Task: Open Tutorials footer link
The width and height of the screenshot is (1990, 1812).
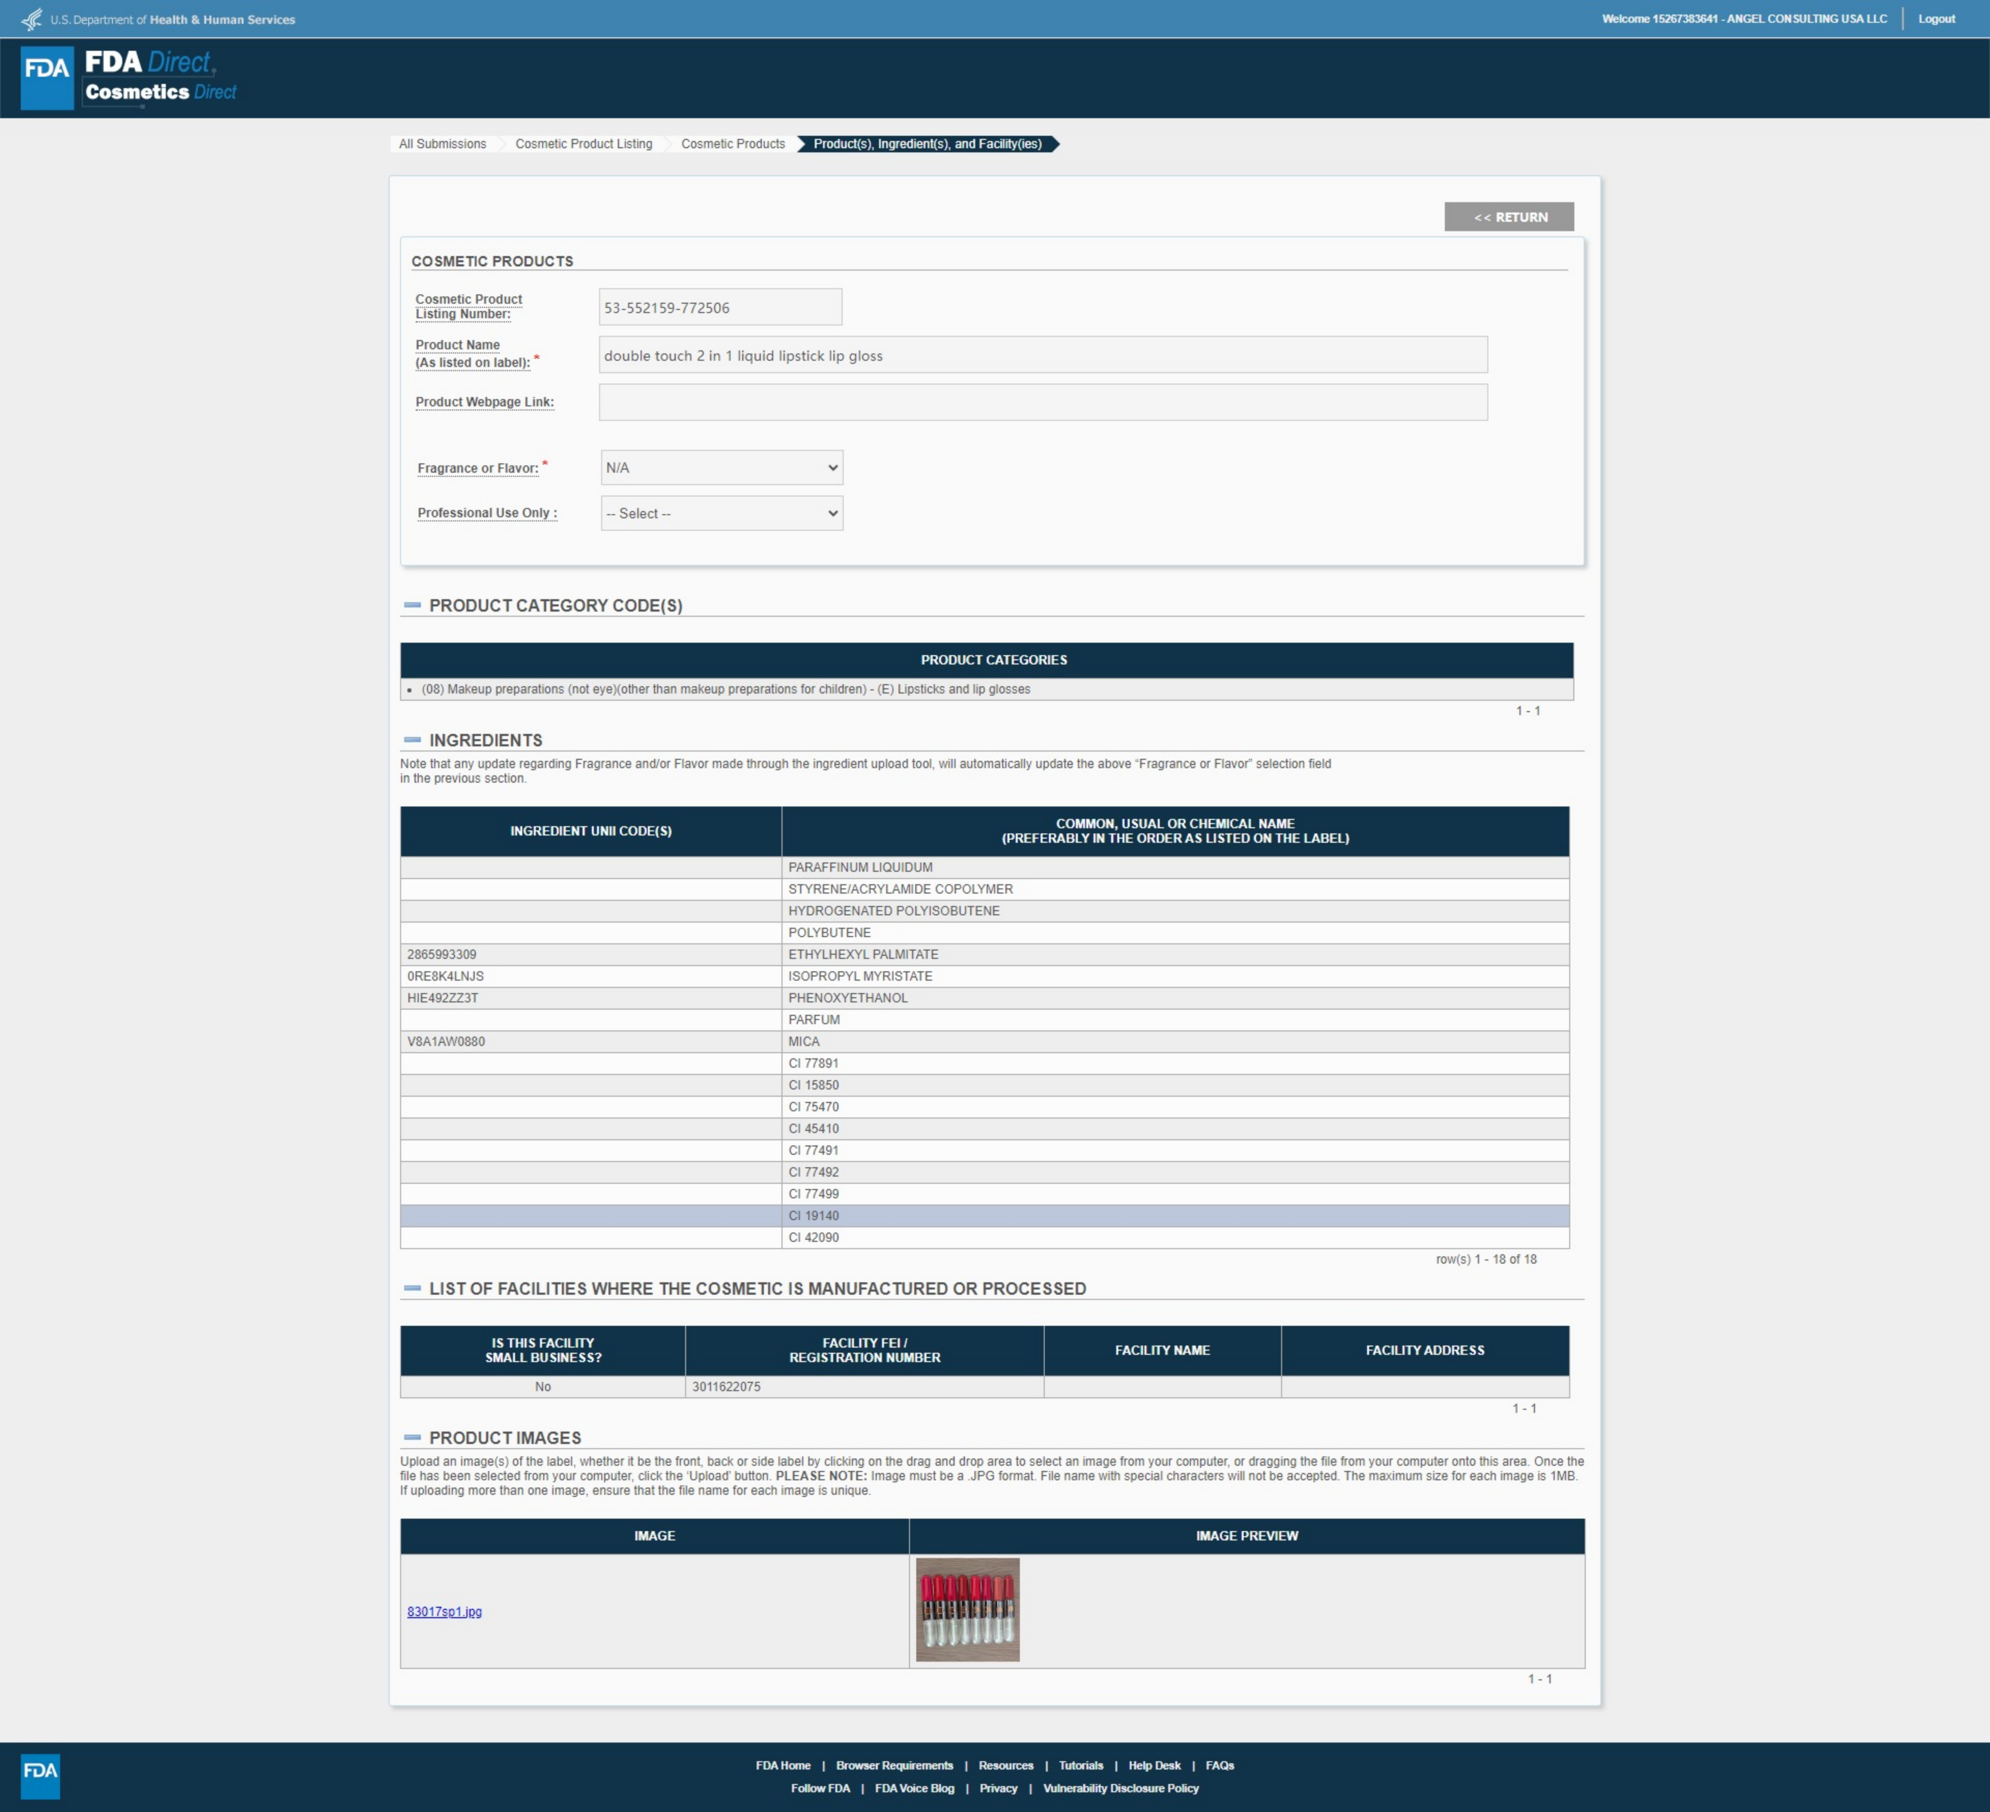Action: (1081, 1765)
